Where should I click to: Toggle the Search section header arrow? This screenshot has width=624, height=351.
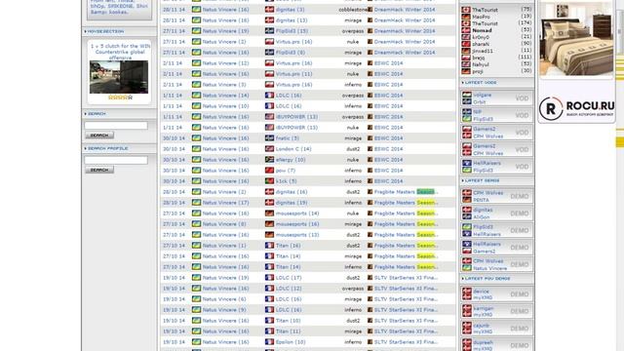coord(85,114)
